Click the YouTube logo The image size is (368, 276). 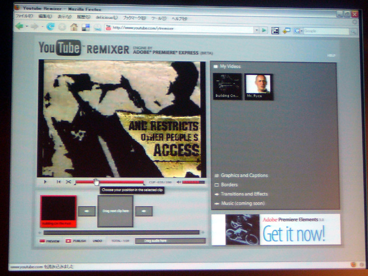tap(60, 48)
